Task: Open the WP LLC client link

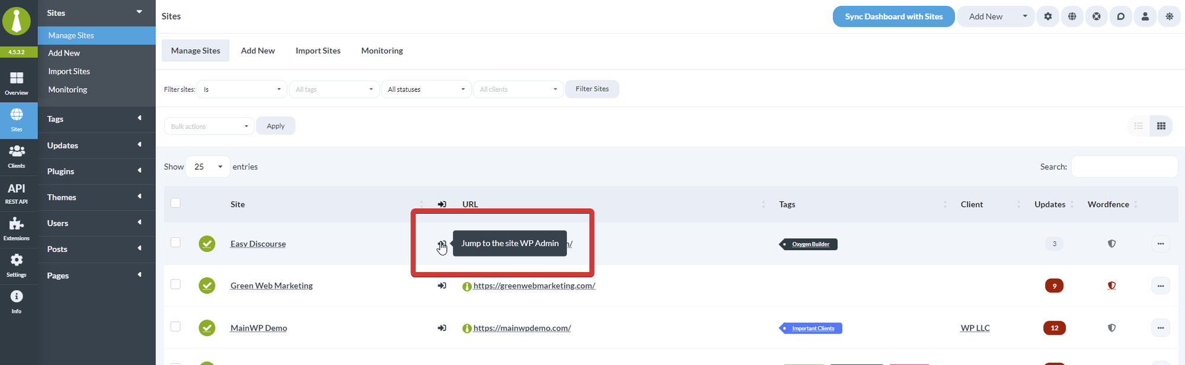Action: 975,328
